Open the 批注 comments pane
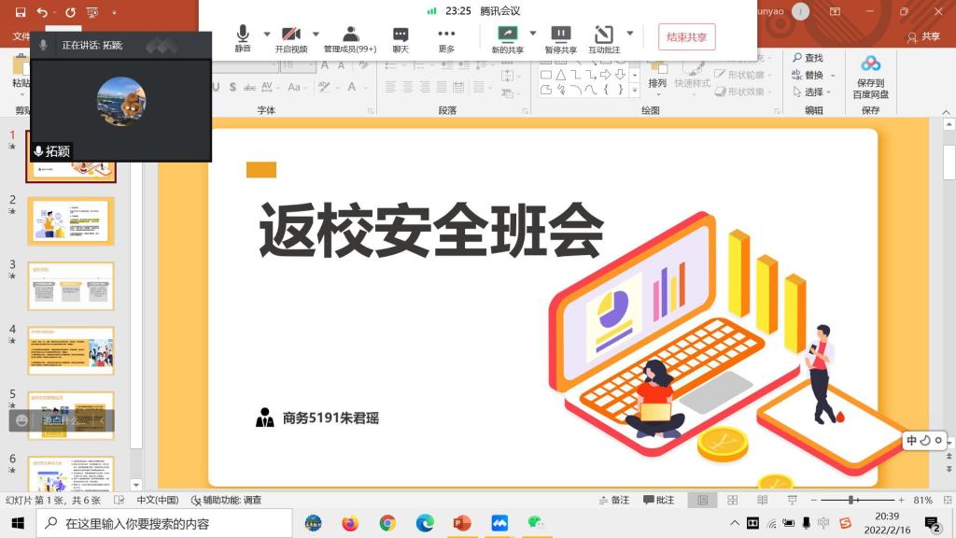Viewport: 956px width, 538px height. tap(658, 500)
